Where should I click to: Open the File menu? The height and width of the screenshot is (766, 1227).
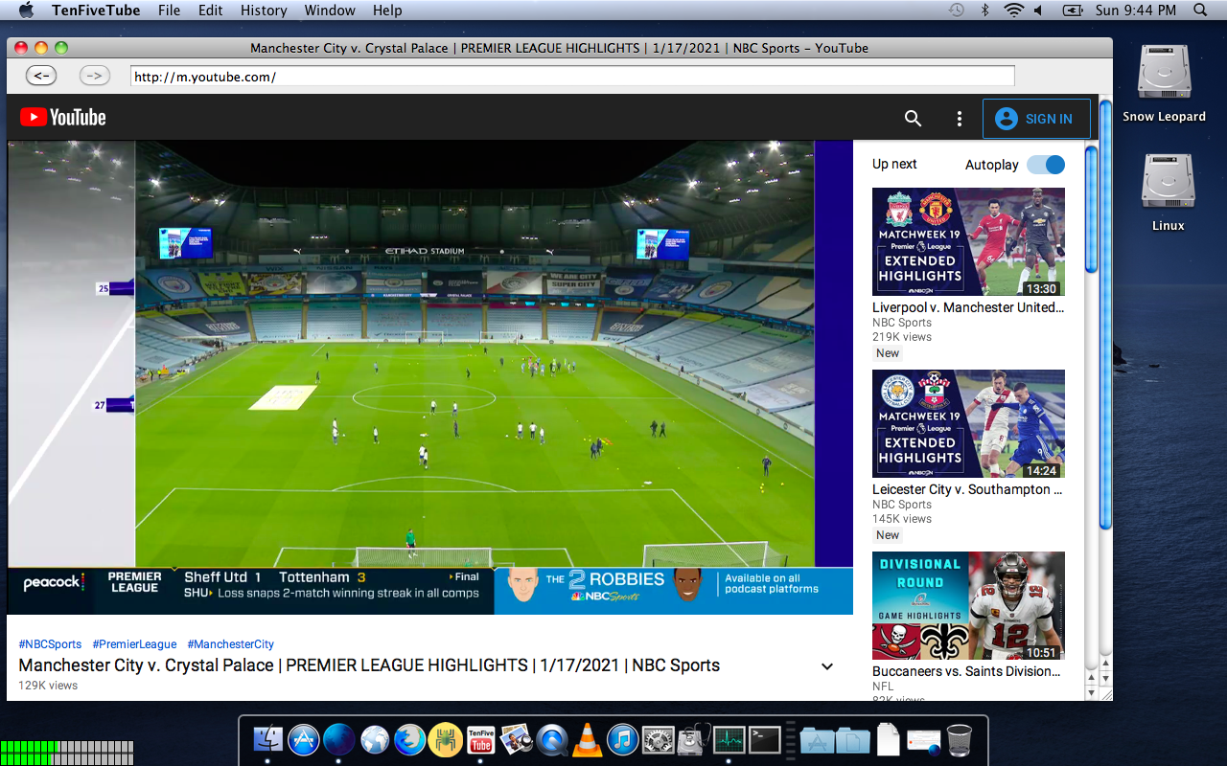pyautogui.click(x=170, y=11)
